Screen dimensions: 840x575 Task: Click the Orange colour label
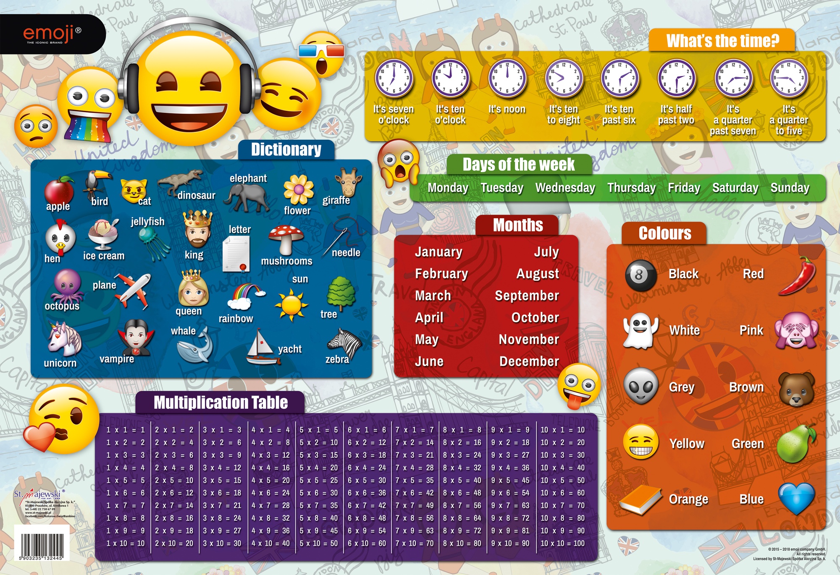688,499
